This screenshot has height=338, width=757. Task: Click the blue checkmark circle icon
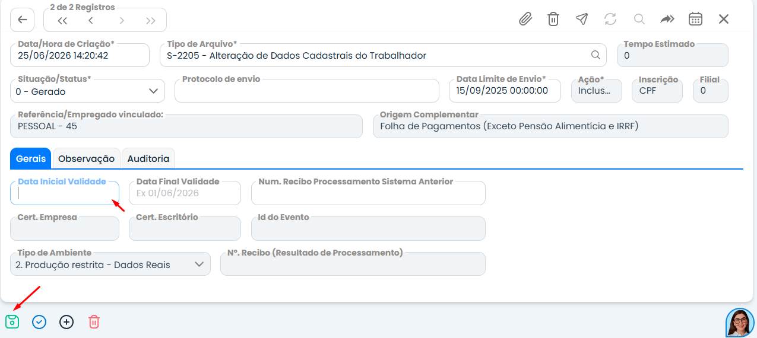39,322
